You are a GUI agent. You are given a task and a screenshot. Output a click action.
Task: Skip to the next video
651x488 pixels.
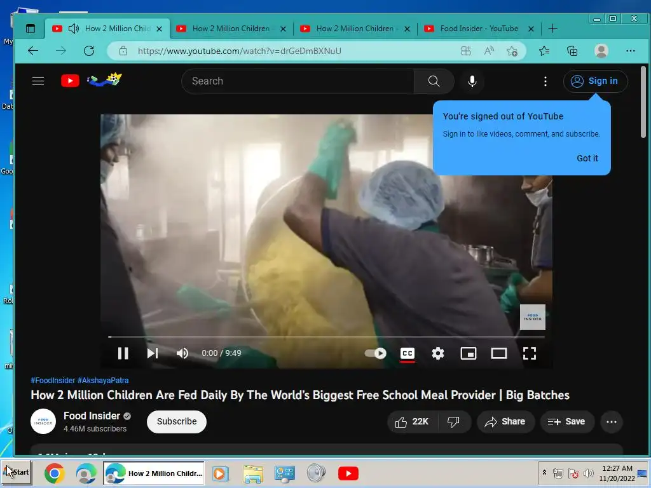point(153,353)
